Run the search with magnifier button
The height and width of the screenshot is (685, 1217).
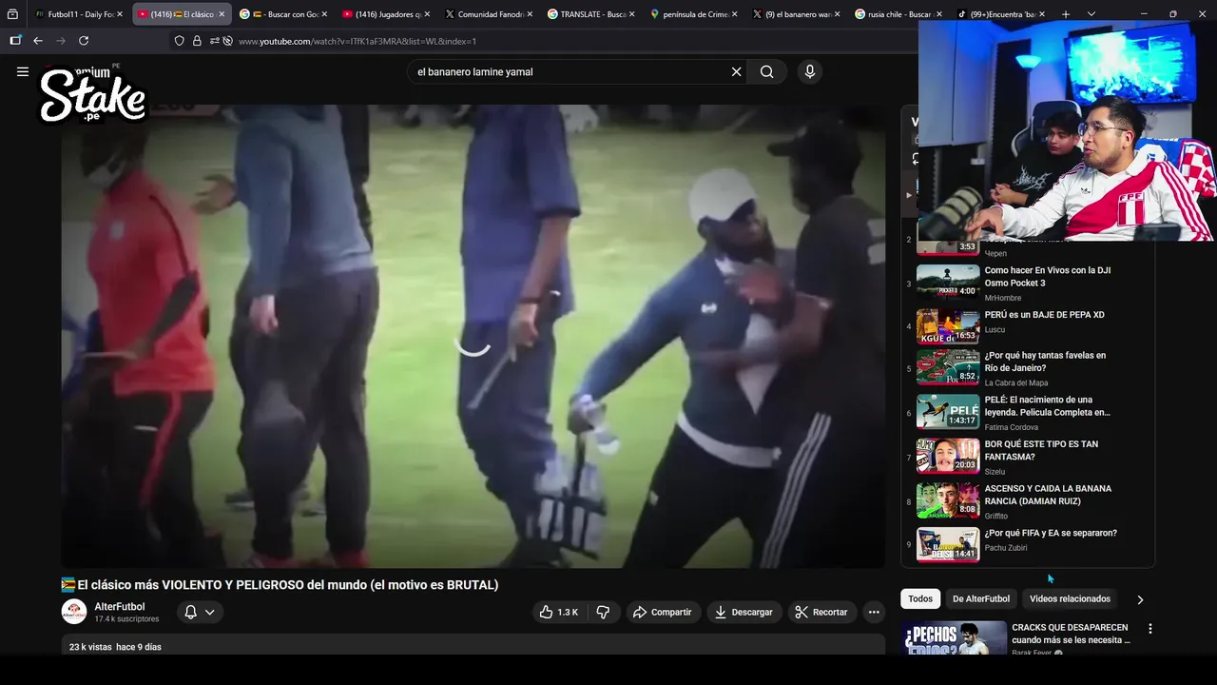766,71
